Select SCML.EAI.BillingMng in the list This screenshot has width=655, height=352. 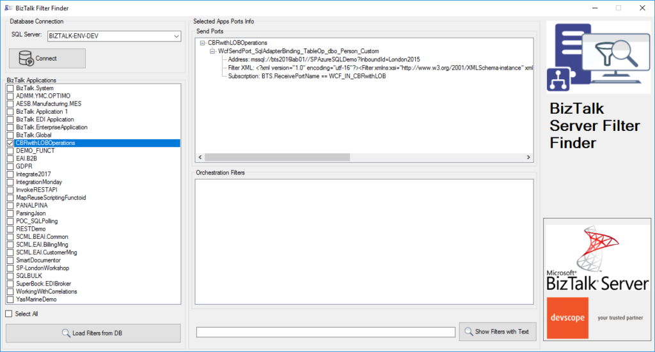(x=42, y=245)
